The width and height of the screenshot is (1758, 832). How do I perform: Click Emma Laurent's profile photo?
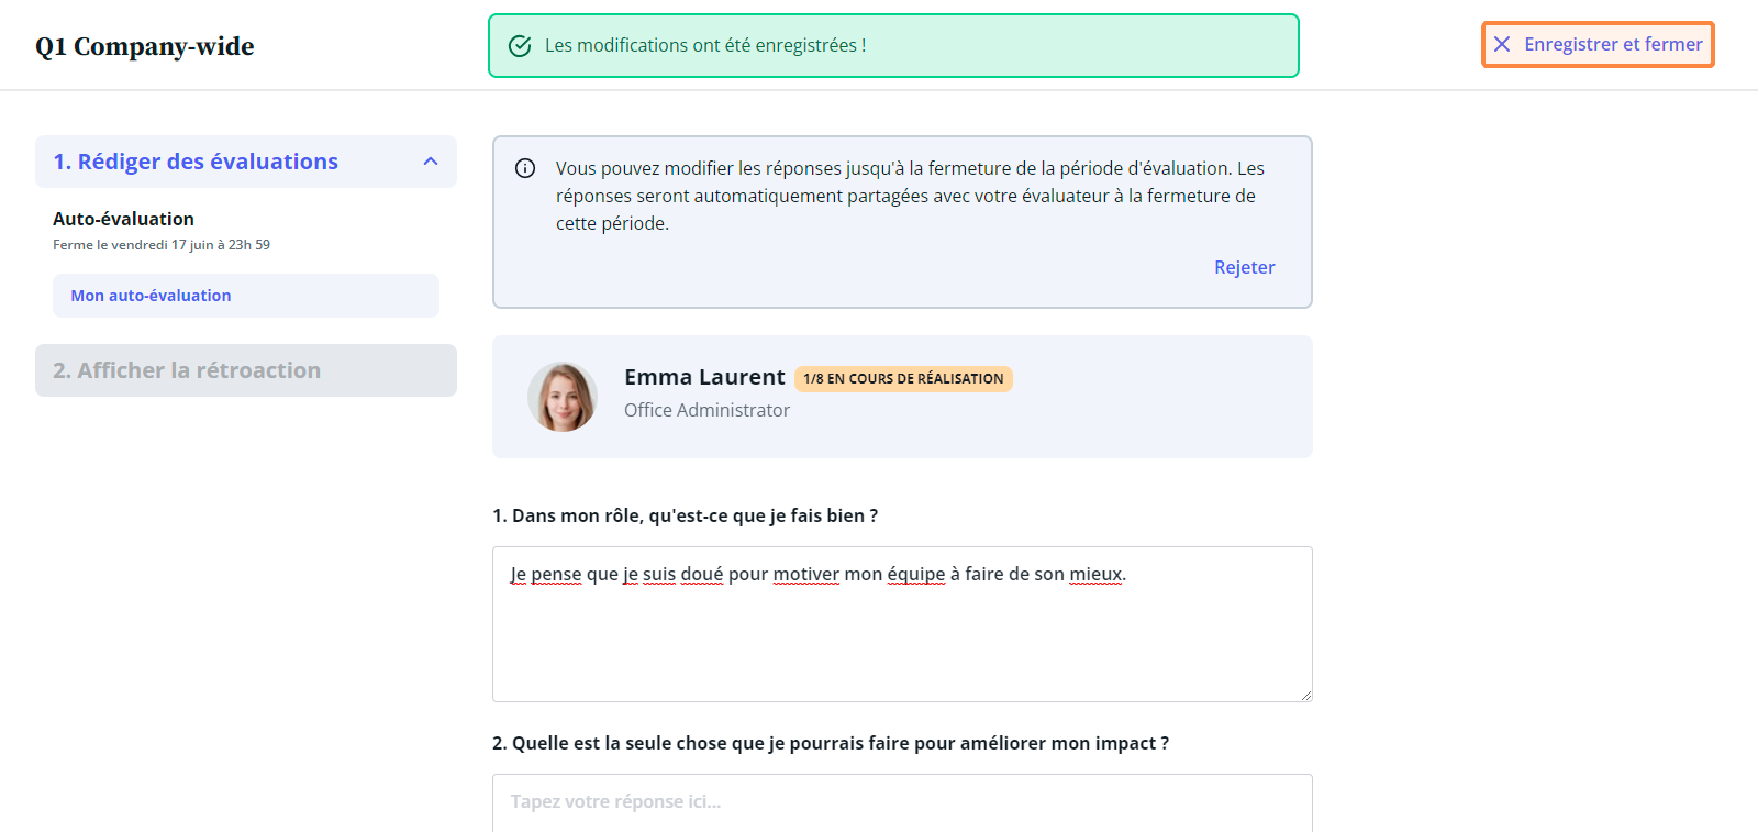(x=563, y=397)
